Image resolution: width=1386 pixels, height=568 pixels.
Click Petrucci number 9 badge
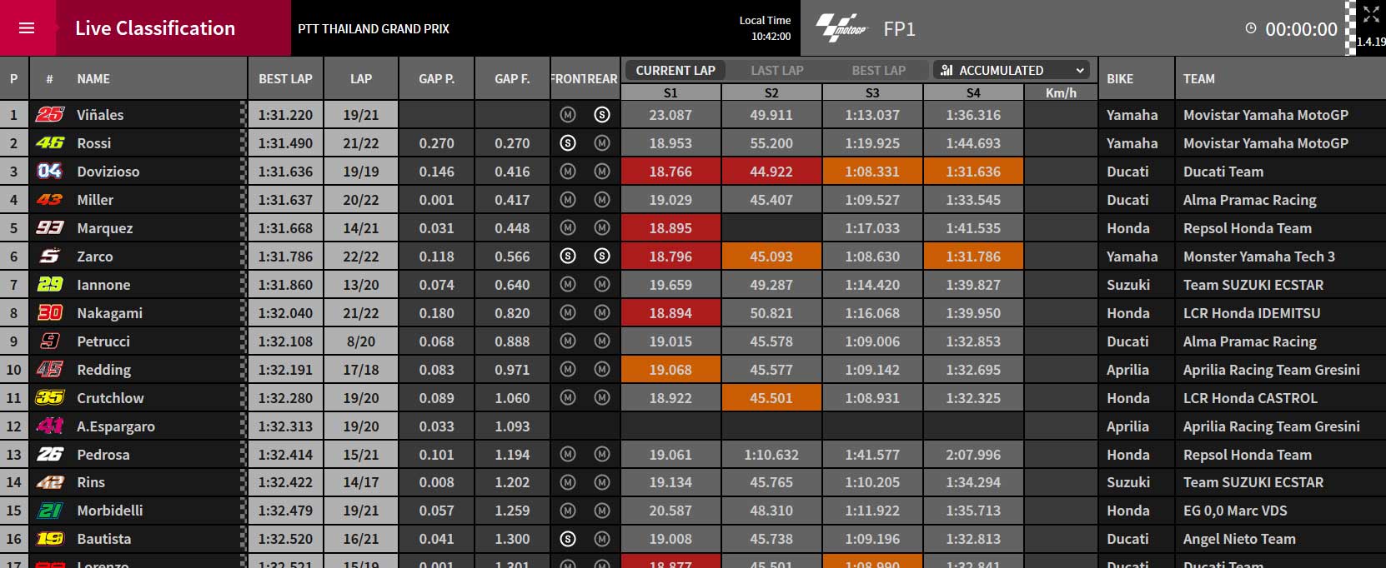click(x=50, y=341)
